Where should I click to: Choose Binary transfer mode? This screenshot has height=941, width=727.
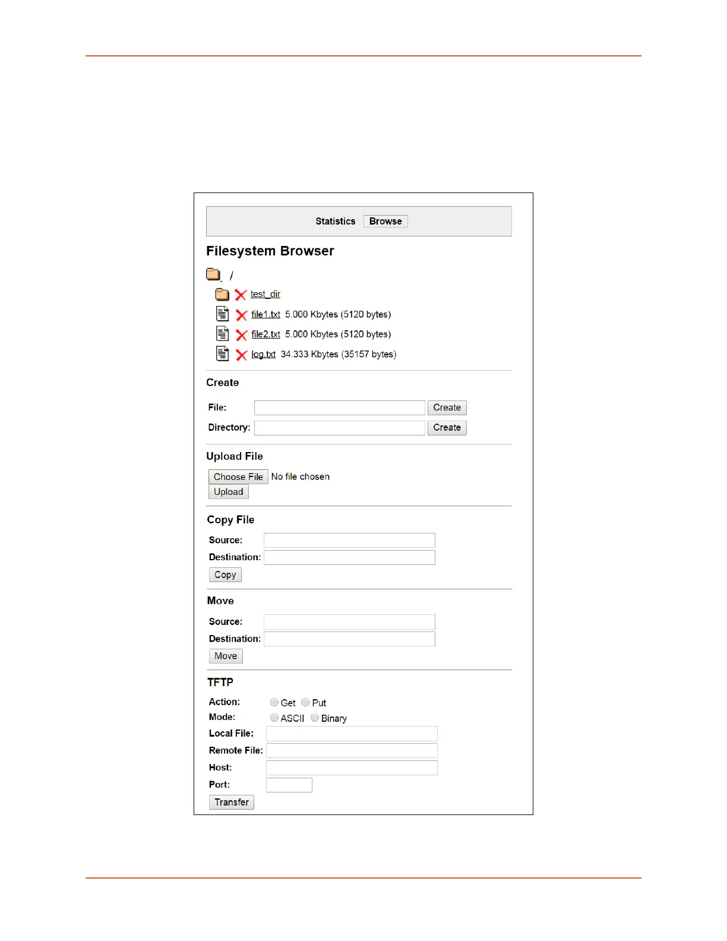[x=315, y=718]
